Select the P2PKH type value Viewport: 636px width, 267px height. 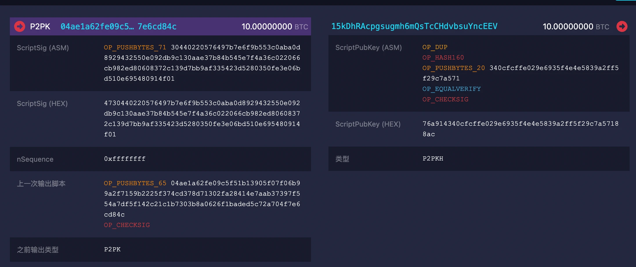433,158
